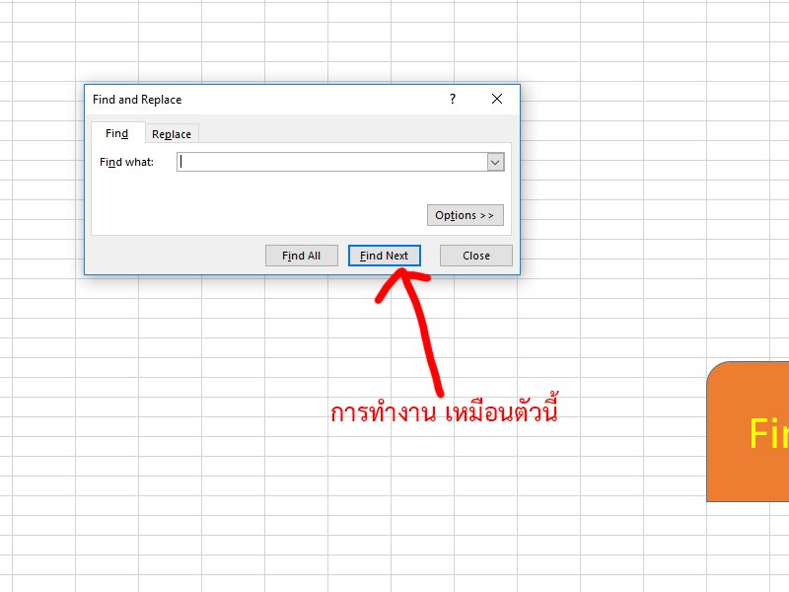Dismiss the dialog via the Close button
Viewport: 789px width, 592px height.
[475, 255]
